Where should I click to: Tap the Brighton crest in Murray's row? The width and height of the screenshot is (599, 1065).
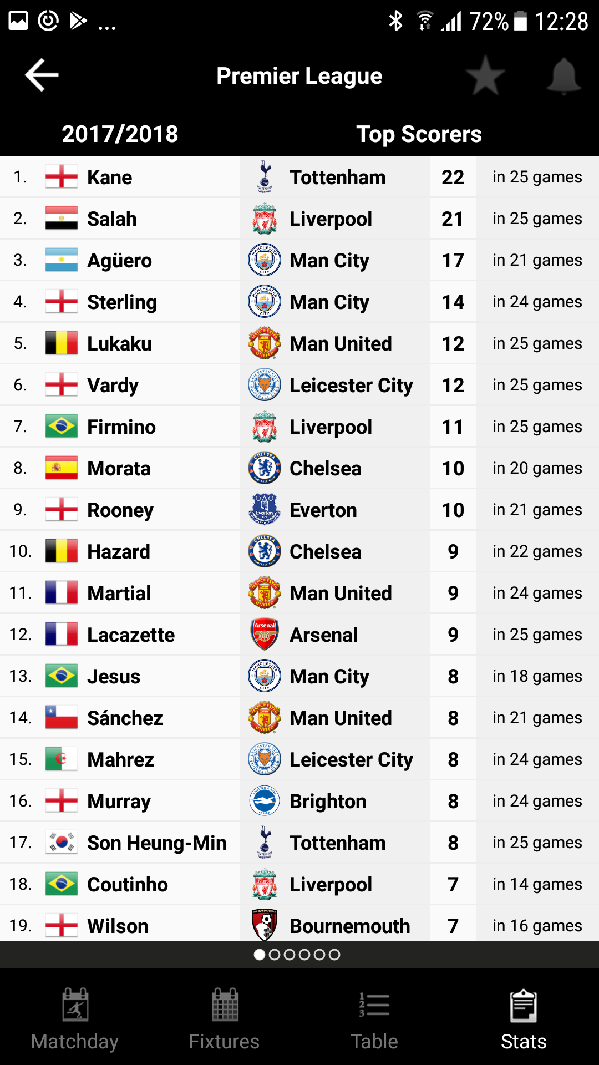(x=265, y=801)
